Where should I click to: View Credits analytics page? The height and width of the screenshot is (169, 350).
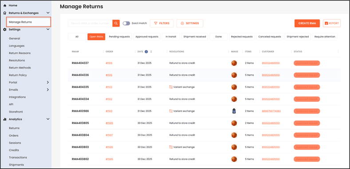click(x=14, y=150)
